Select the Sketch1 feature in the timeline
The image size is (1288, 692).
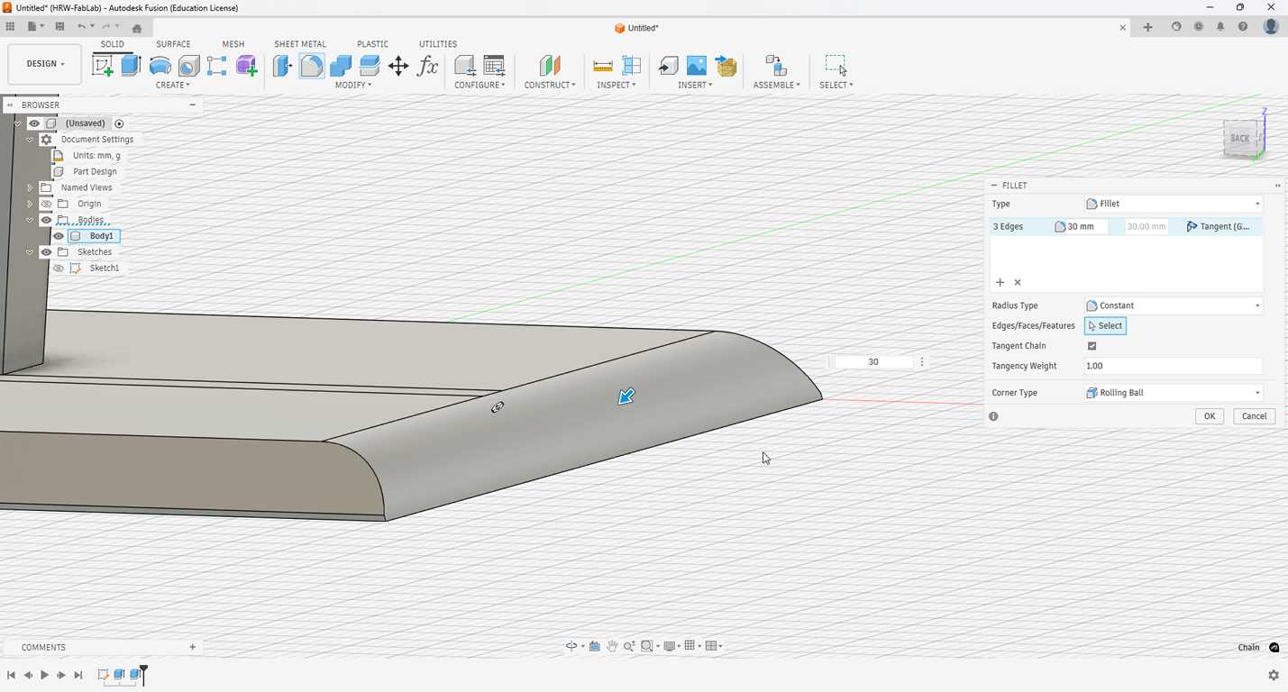[103, 675]
